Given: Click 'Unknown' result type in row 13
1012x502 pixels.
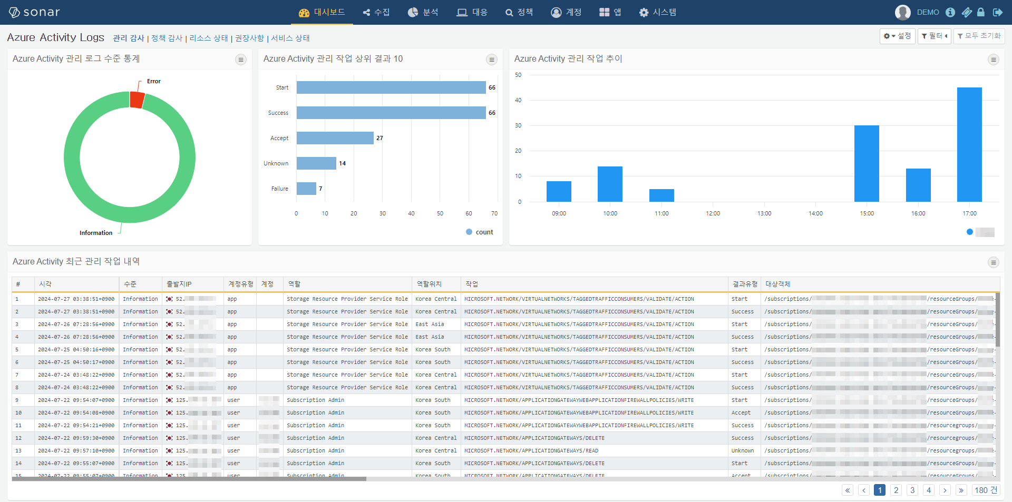Looking at the screenshot, I should click(742, 450).
